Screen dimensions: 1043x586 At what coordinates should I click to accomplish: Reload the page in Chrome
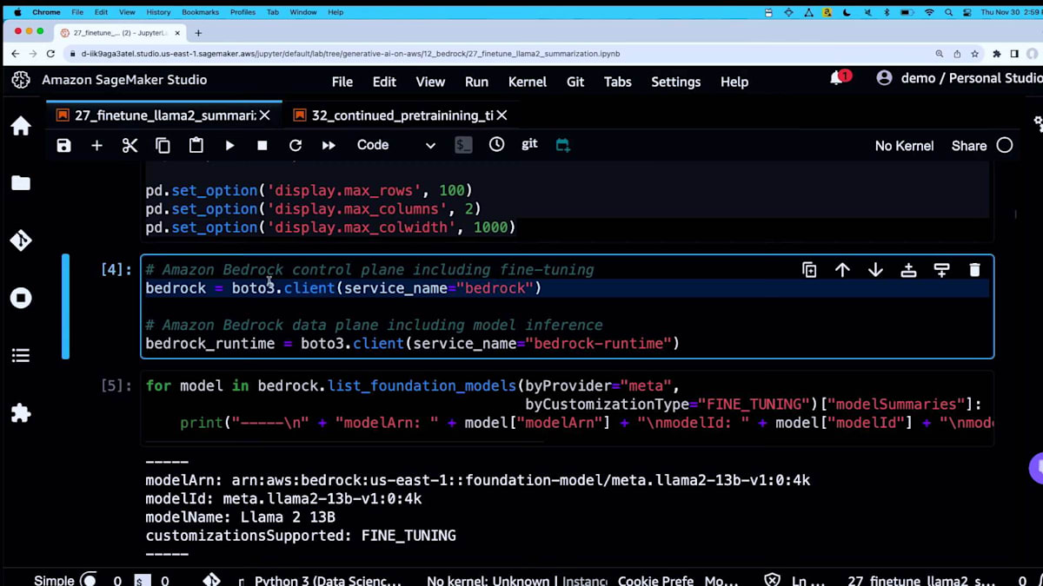tap(50, 53)
